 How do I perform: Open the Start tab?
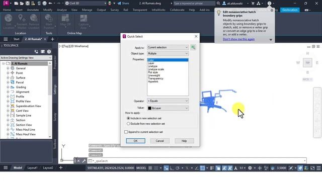click(16, 39)
